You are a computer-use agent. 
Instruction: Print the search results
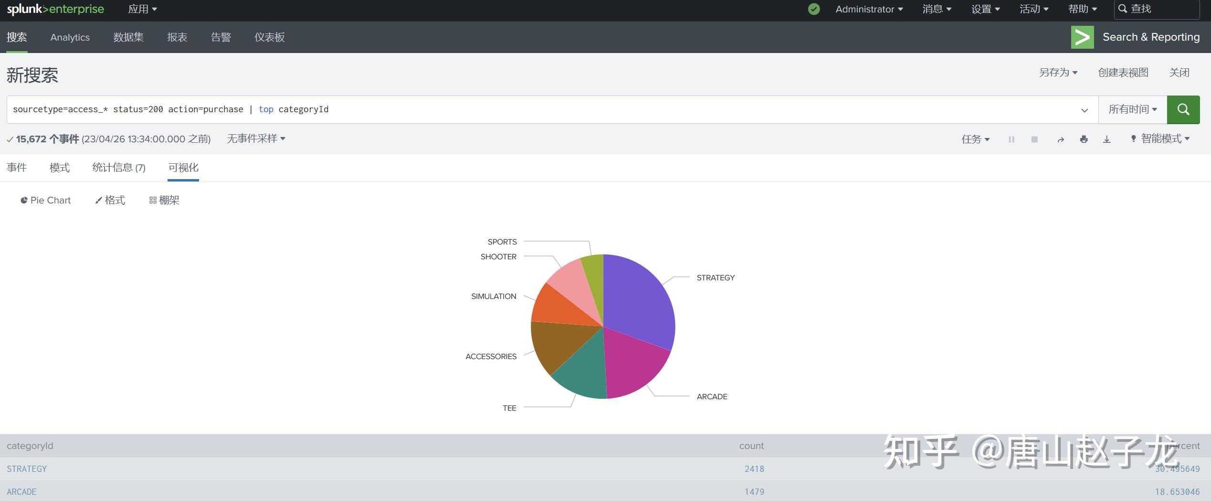(1084, 139)
